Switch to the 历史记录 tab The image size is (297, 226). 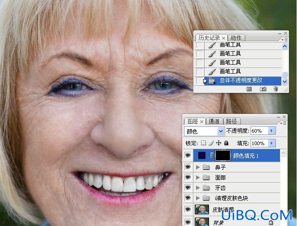point(209,38)
